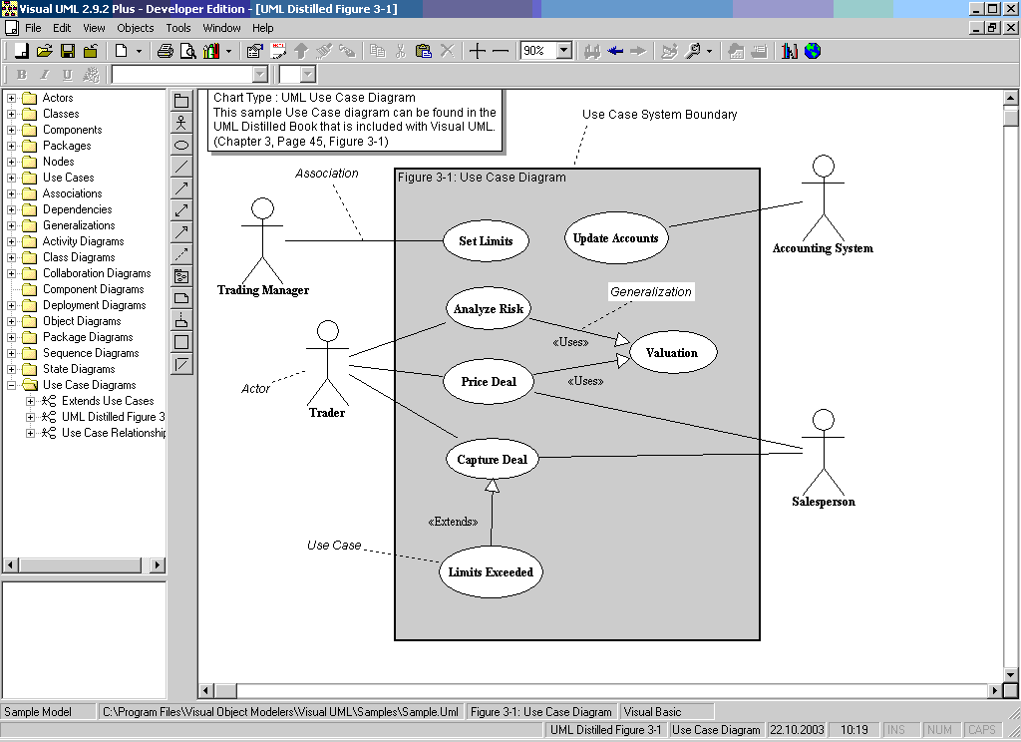Print the diagram with the printer icon
1021x742 pixels.
point(166,51)
